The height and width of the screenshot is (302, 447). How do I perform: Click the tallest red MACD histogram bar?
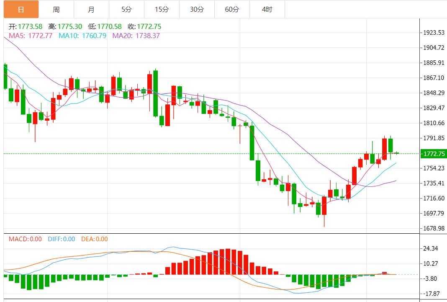point(228,261)
